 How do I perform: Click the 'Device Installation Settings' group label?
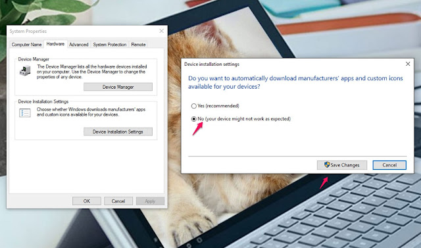point(43,101)
